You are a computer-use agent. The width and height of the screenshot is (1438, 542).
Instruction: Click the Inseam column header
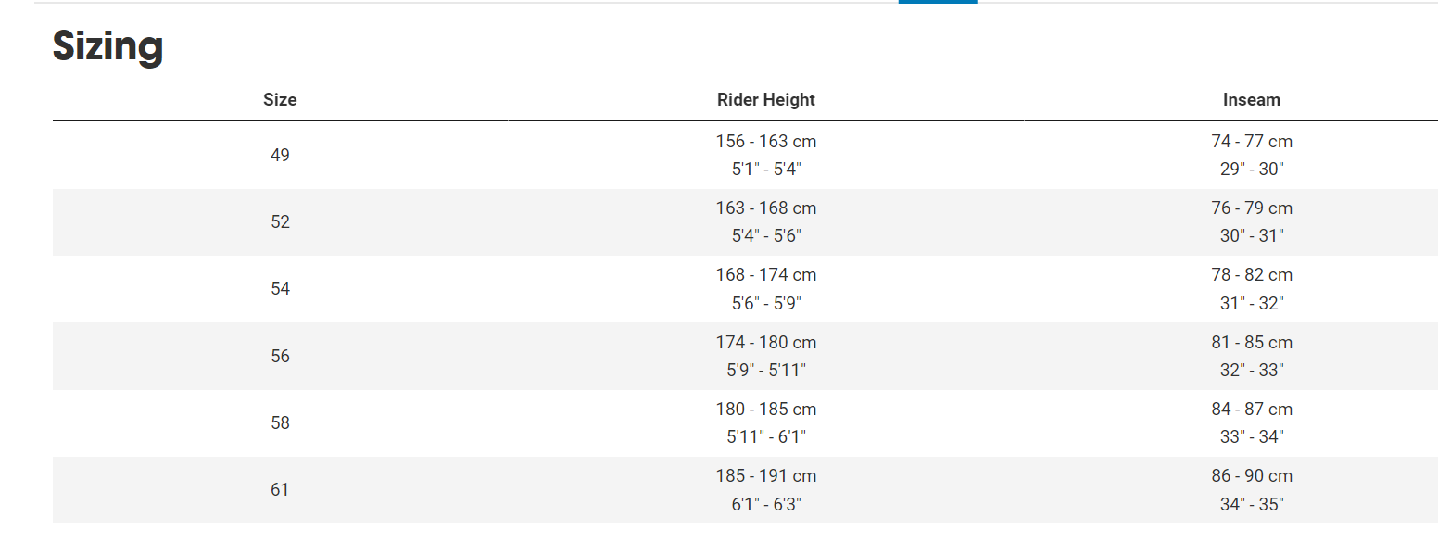coord(1251,99)
